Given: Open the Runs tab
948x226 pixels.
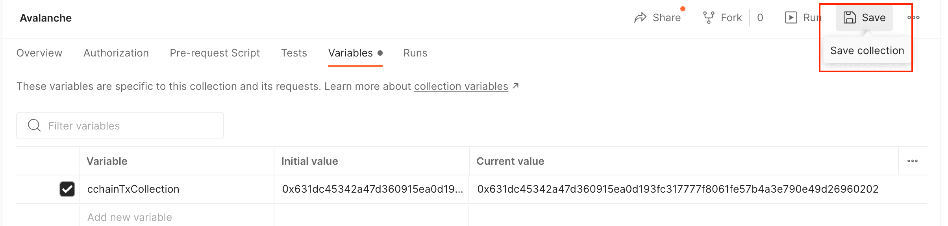Looking at the screenshot, I should tap(415, 53).
